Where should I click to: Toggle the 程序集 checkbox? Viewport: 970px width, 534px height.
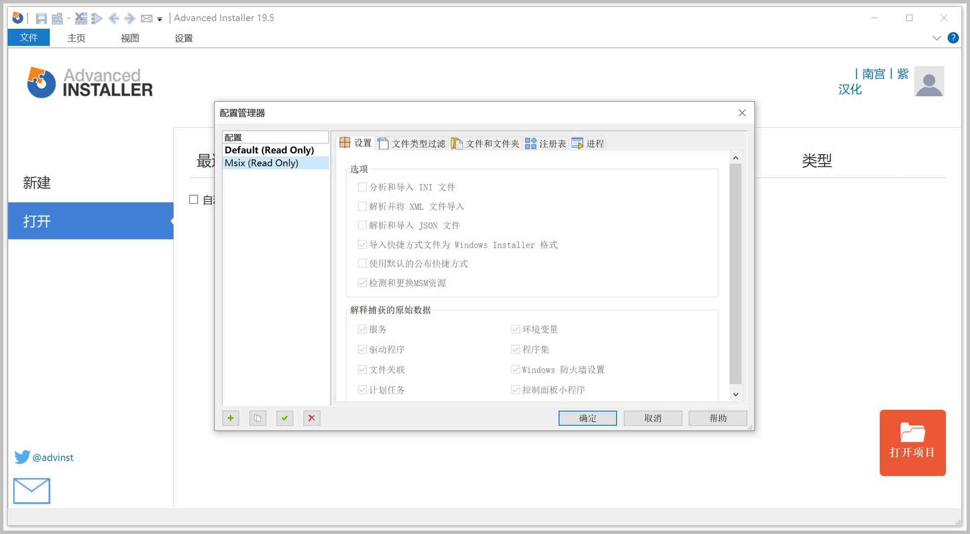coord(516,350)
